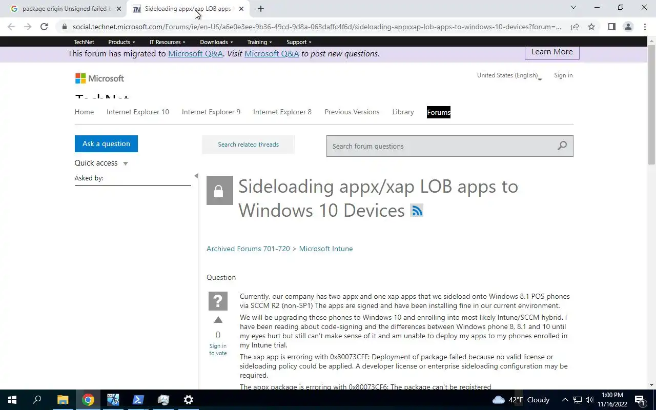Viewport: 656px width, 410px height.
Task: Click the magnifier icon in forum search
Action: [562, 146]
